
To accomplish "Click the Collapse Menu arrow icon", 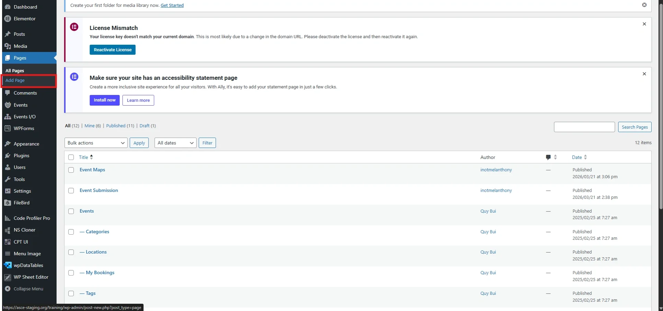I will coord(8,289).
